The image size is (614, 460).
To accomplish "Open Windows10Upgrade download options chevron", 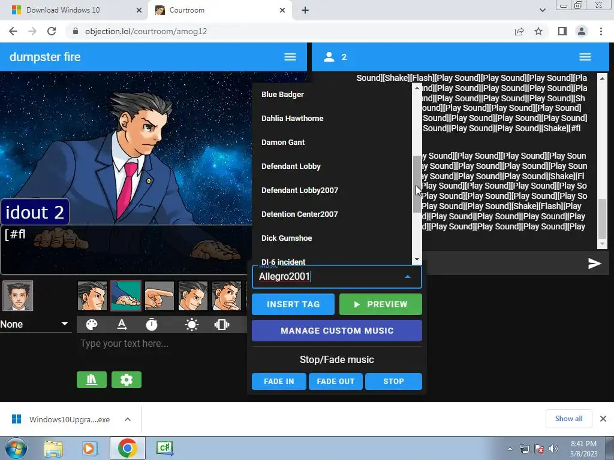I will (128, 419).
